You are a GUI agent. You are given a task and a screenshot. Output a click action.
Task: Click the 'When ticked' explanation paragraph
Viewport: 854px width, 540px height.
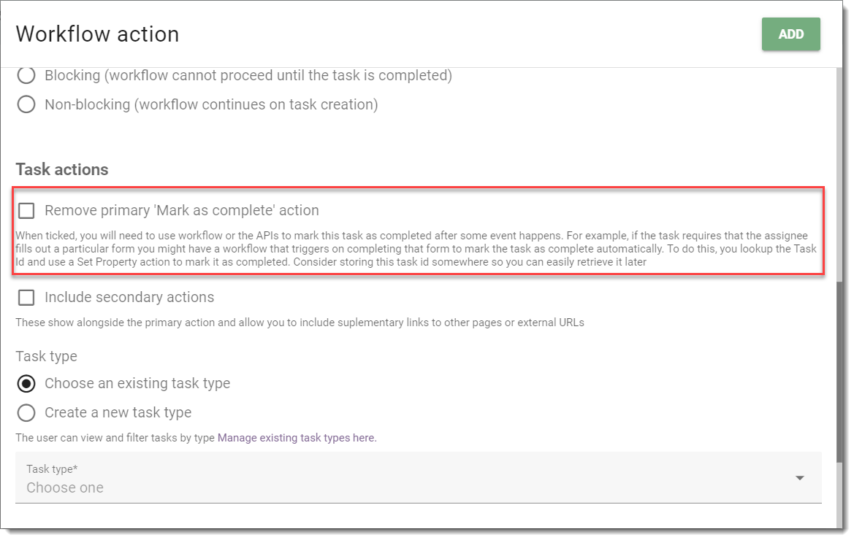(x=416, y=249)
